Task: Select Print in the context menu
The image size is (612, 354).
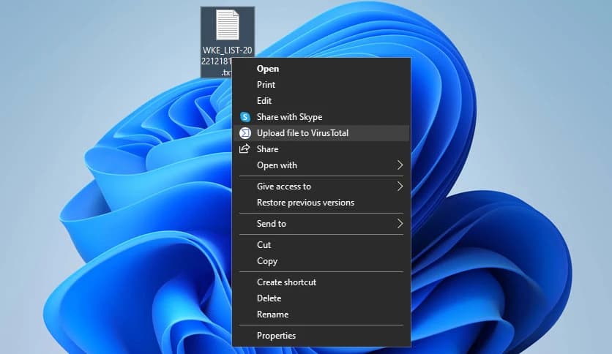Action: tap(266, 85)
